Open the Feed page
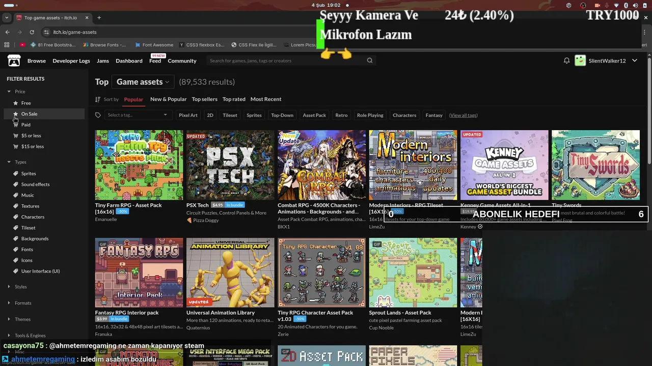Viewport: 652px width, 366px height. 155,61
